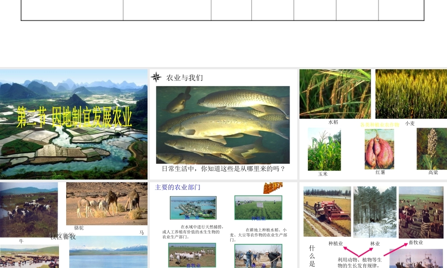Screen dimensions: 447x268
Task: Click the sorghum photo labeled 高粱
Action: [432, 149]
